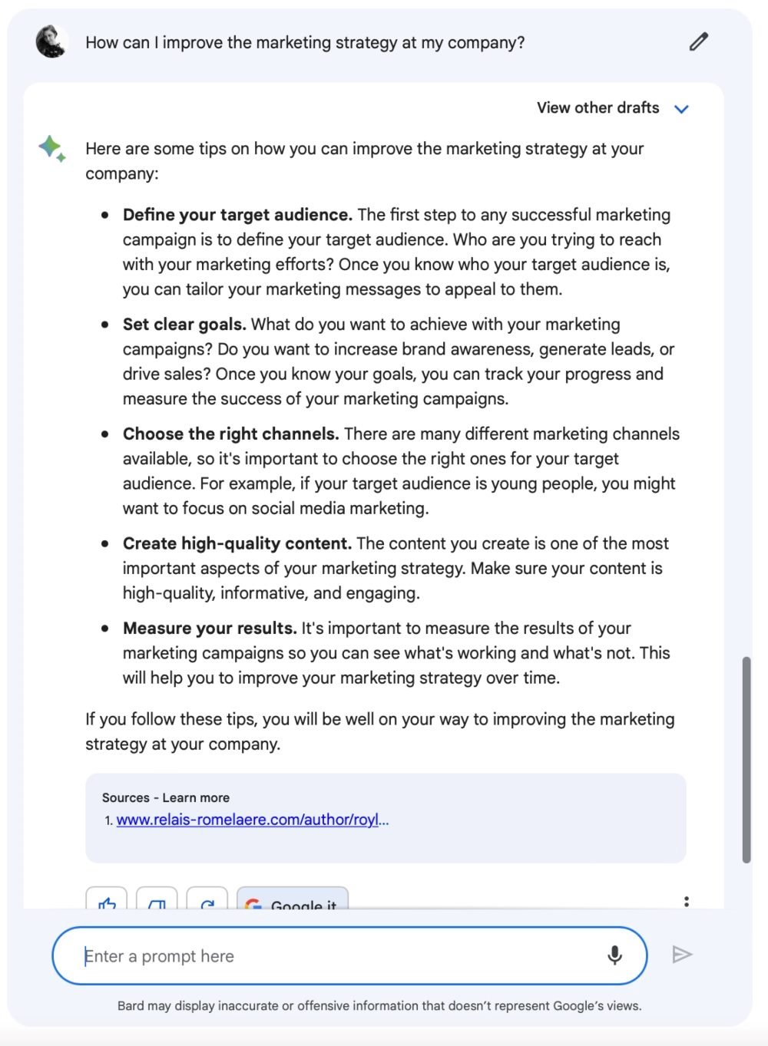
Task: Click the pencil icon to edit the prompt
Action: 698,41
